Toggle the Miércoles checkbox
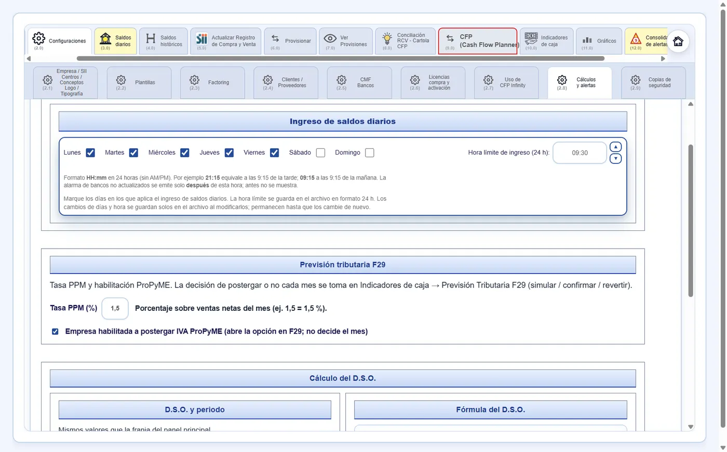This screenshot has height=452, width=727. point(184,153)
